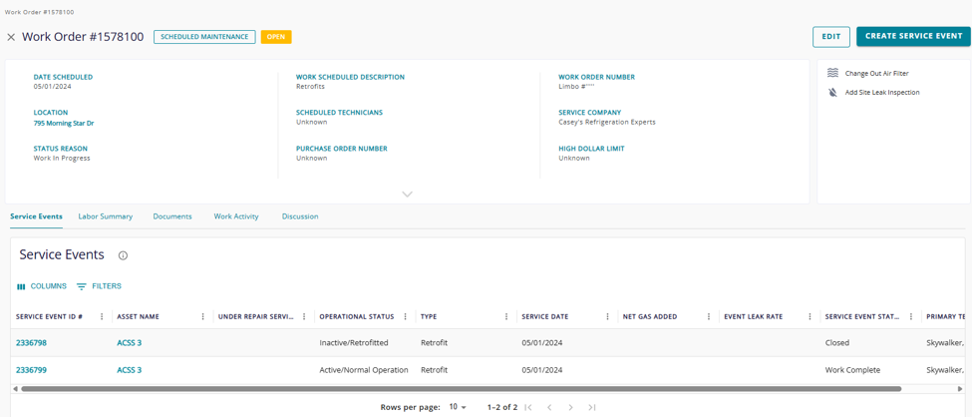The image size is (972, 417).
Task: Open Type column menu
Action: pyautogui.click(x=506, y=316)
